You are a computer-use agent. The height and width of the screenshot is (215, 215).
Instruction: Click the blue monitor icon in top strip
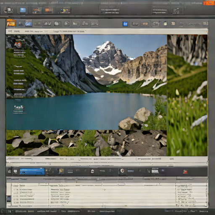(23, 10)
